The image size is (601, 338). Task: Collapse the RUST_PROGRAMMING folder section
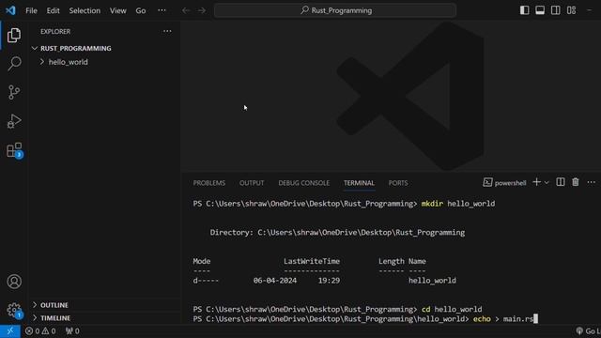pyautogui.click(x=75, y=48)
